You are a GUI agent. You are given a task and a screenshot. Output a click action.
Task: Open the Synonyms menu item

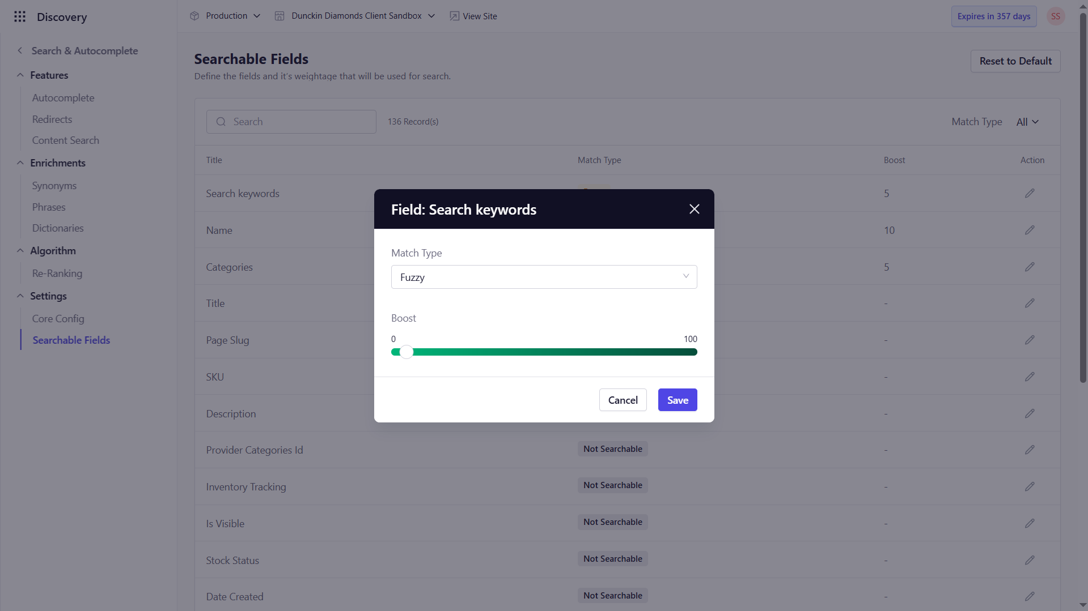pos(54,186)
